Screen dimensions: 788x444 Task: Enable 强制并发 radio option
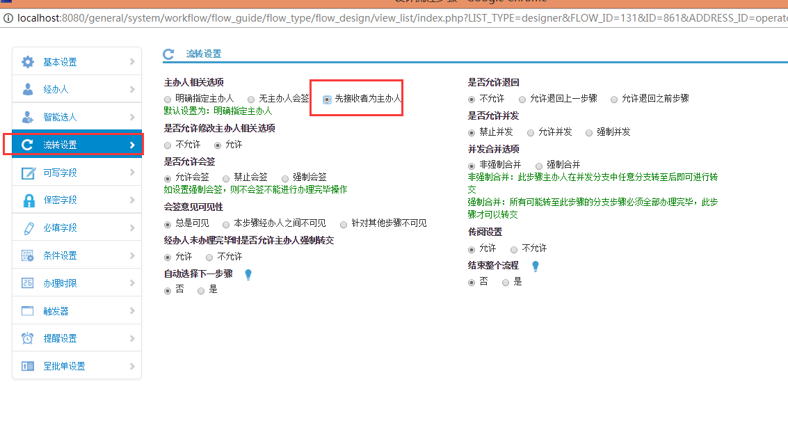coord(589,132)
